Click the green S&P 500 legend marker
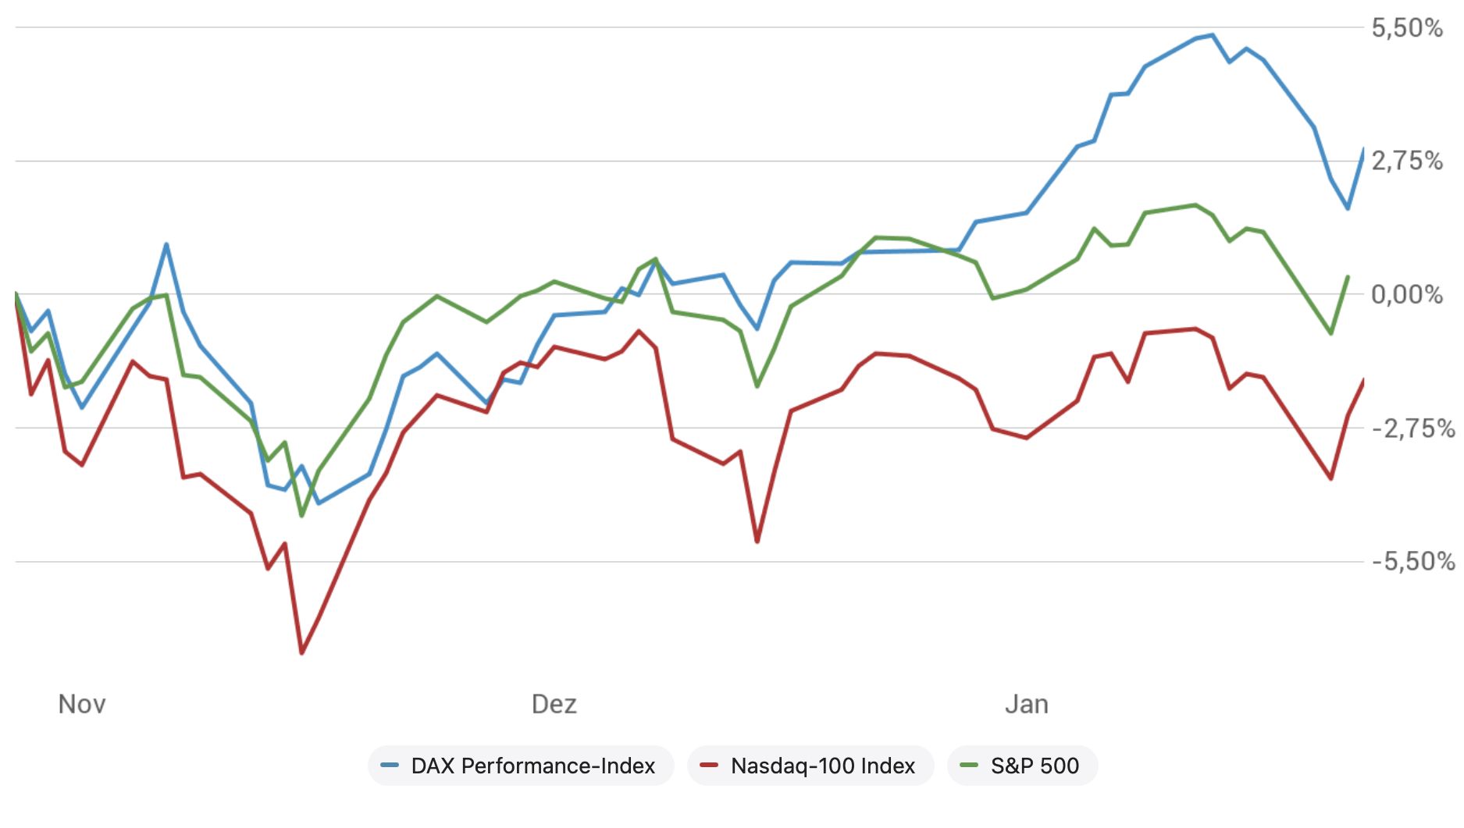Screen dimensions: 1464x828 [969, 766]
